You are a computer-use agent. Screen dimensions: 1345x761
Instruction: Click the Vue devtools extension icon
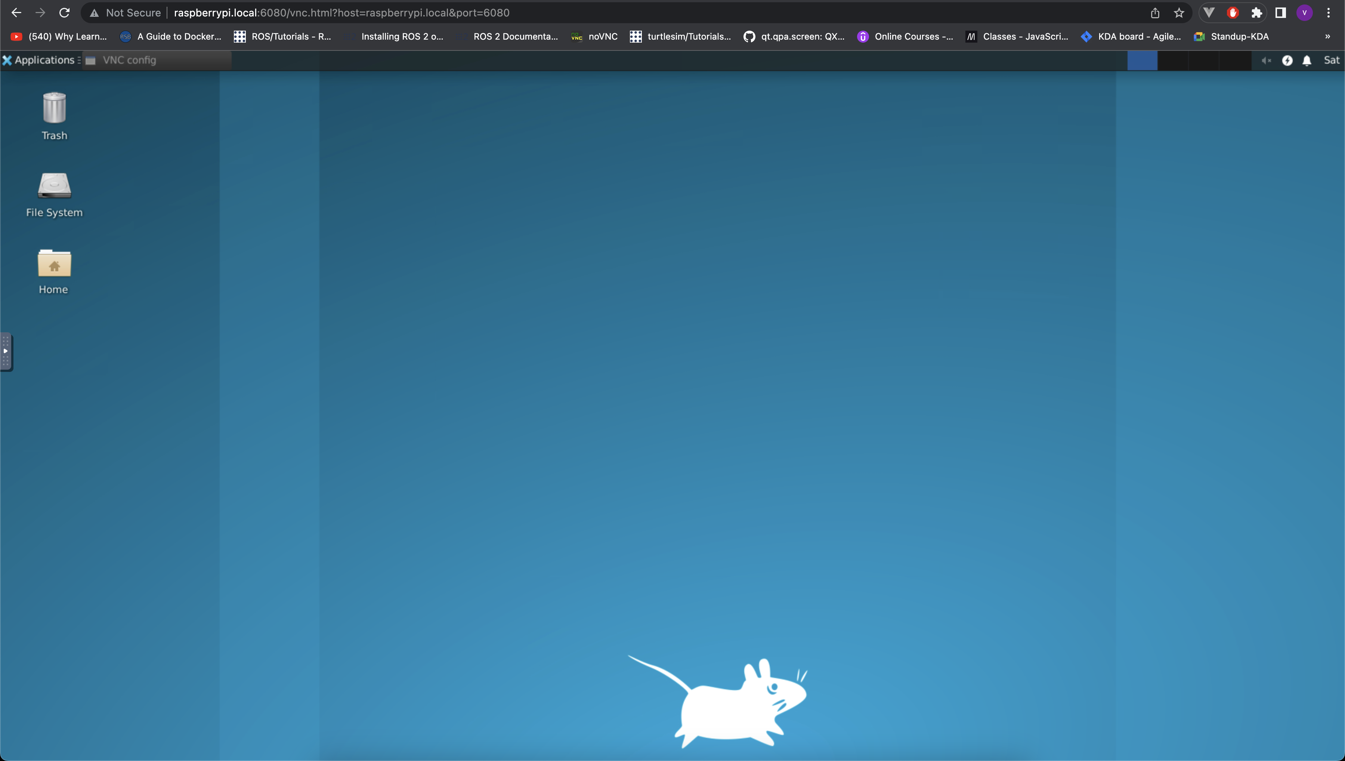coord(1209,13)
